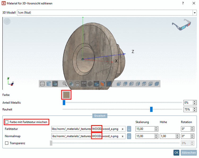This screenshot has height=158, width=199.
Task: Switch to wireframe cylinder display mode
Action: (42, 84)
